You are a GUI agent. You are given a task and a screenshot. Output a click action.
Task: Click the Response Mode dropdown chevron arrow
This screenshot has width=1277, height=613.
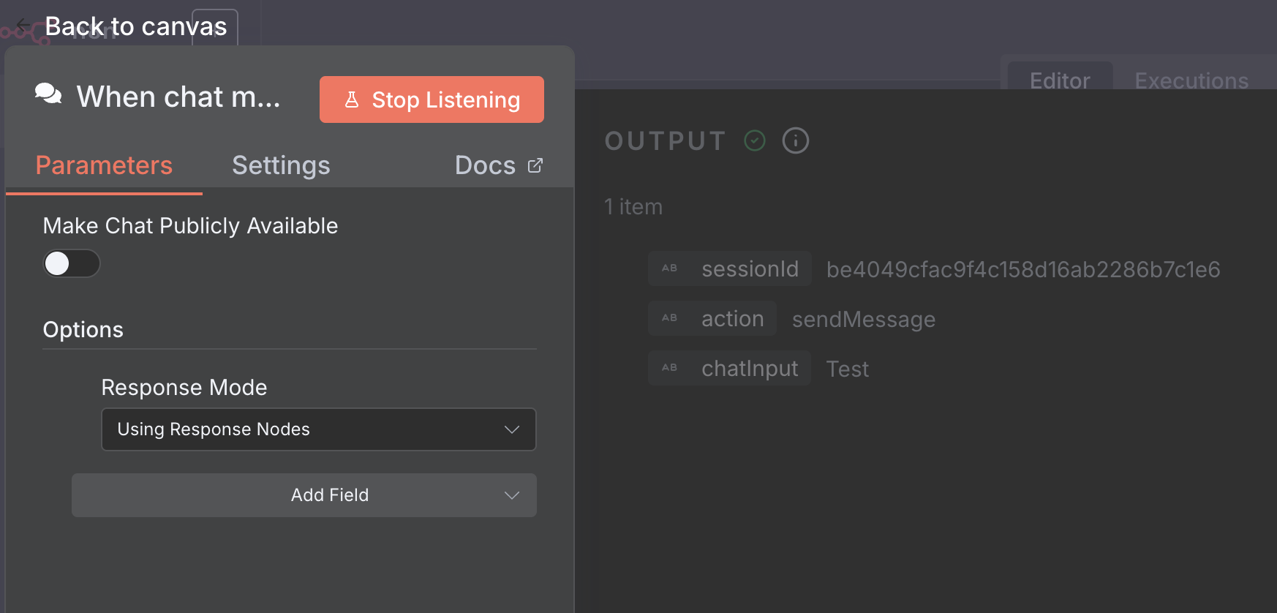pyautogui.click(x=512, y=429)
